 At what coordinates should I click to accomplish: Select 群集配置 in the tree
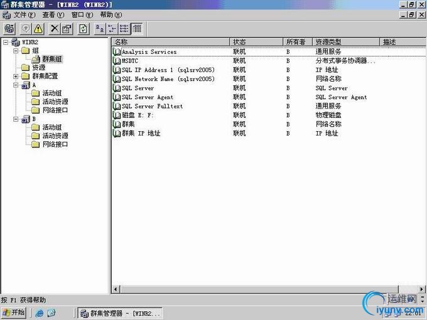[45, 76]
